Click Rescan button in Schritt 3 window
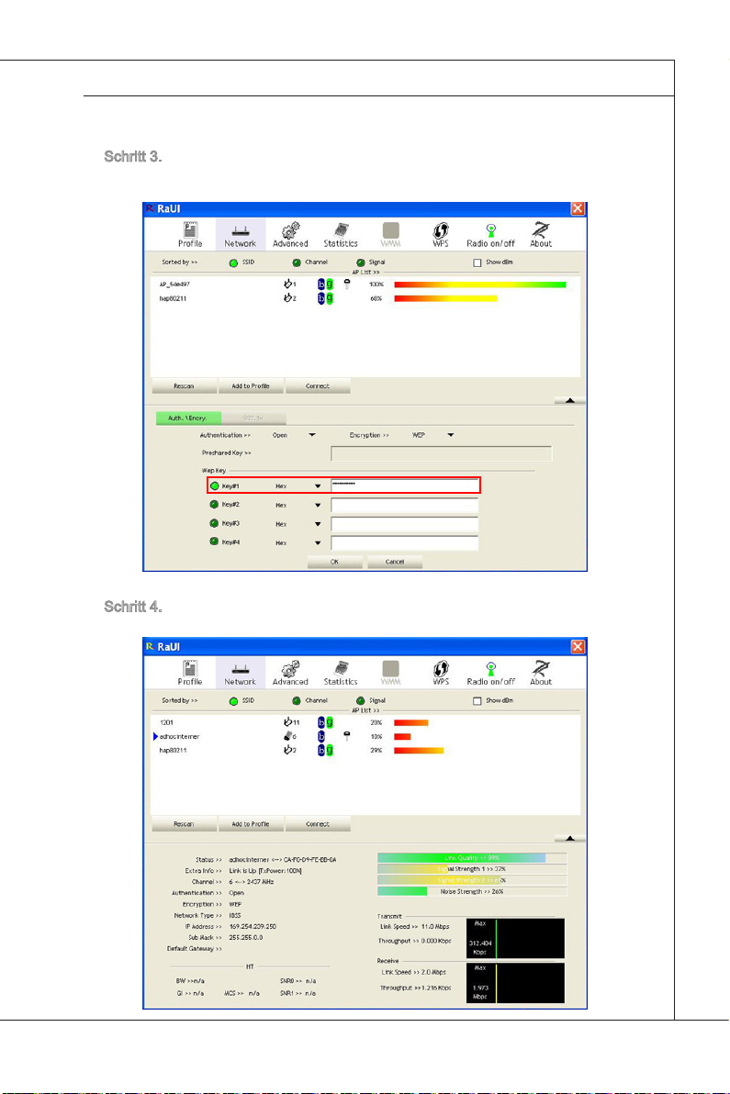 185,385
